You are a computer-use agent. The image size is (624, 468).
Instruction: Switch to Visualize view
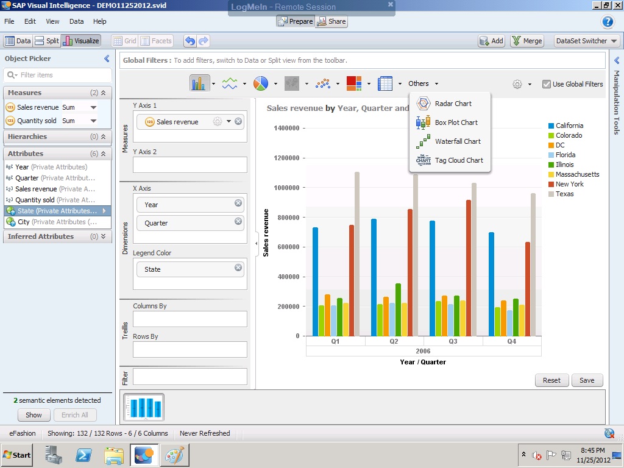[81, 41]
